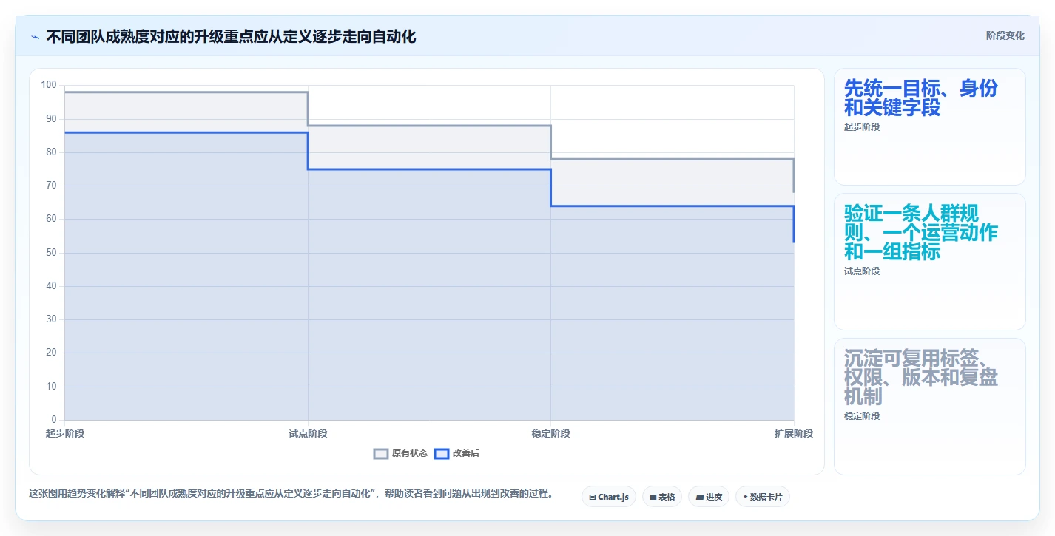This screenshot has width=1055, height=536.
Task: Click 试点阶段 caption in the second card
Action: [862, 271]
